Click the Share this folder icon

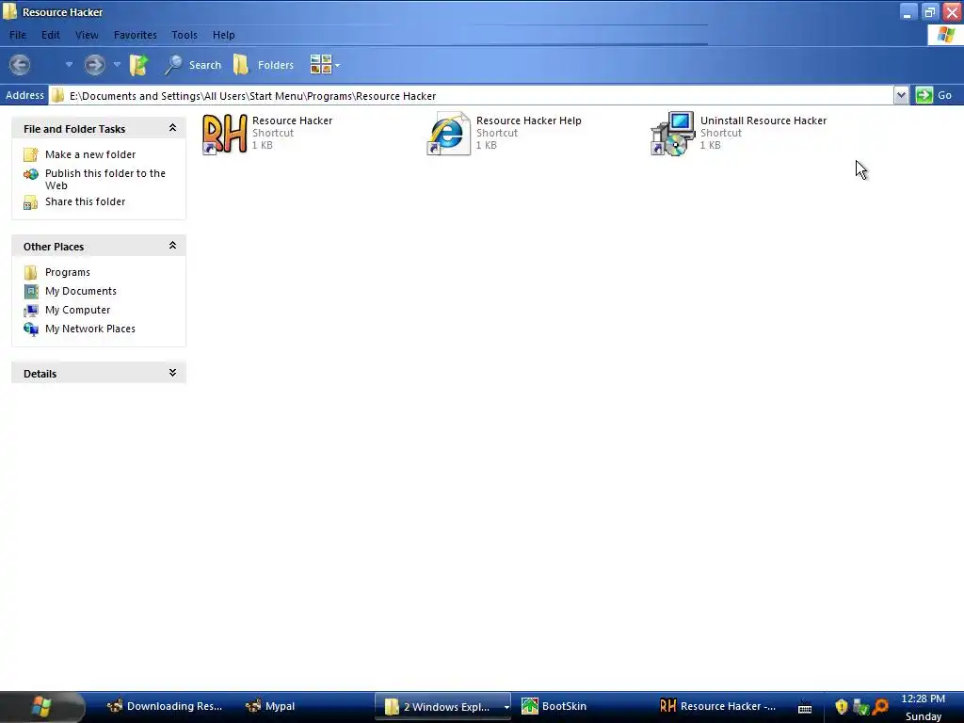pos(31,202)
